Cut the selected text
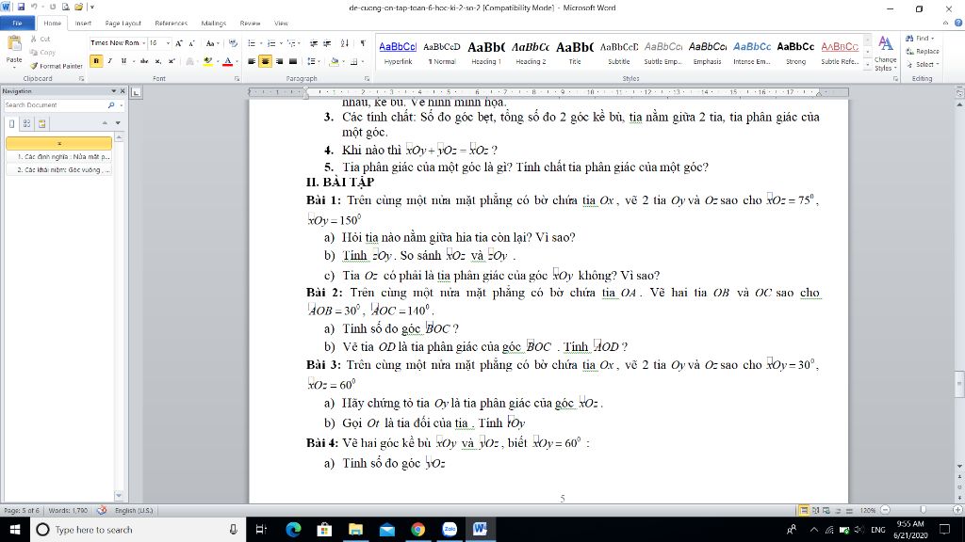 (41, 39)
